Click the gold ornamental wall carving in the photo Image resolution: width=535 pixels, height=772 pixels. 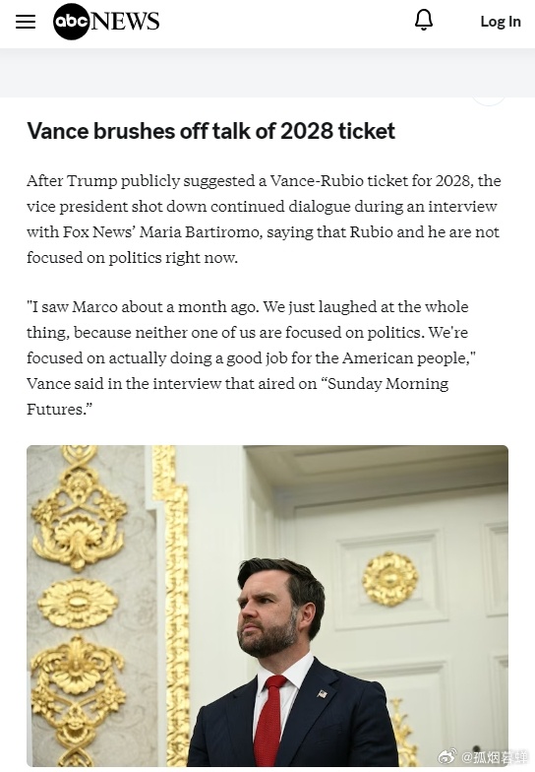(x=78, y=606)
